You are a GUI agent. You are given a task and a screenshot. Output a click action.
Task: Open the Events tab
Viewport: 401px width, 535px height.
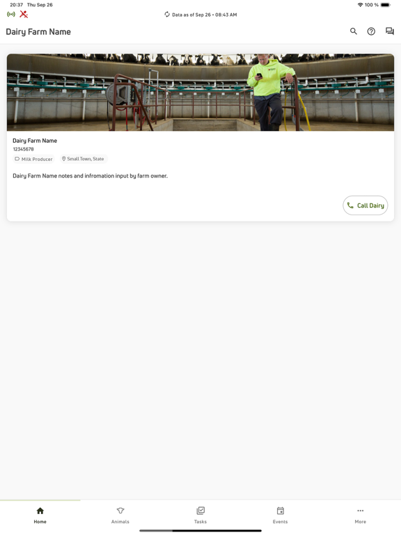coord(281,515)
